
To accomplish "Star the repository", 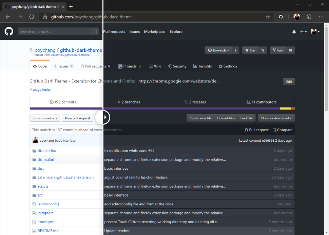I will click(250, 50).
